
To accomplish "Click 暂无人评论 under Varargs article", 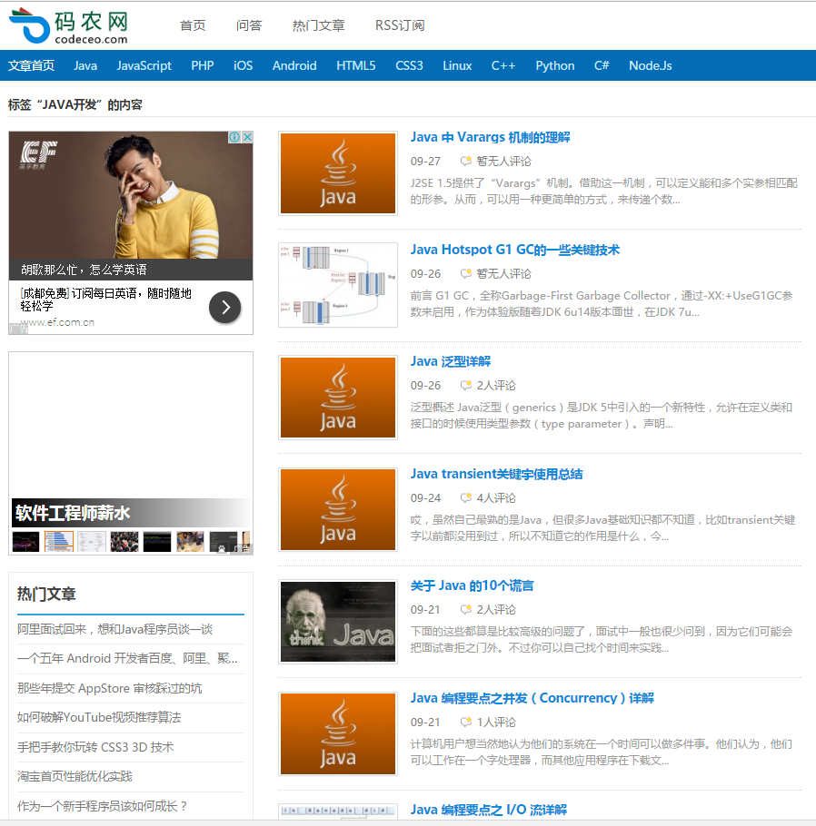I will [x=503, y=162].
